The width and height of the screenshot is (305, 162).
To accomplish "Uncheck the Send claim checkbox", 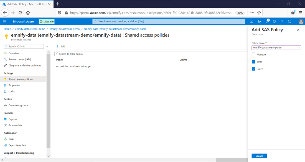I will (253, 62).
